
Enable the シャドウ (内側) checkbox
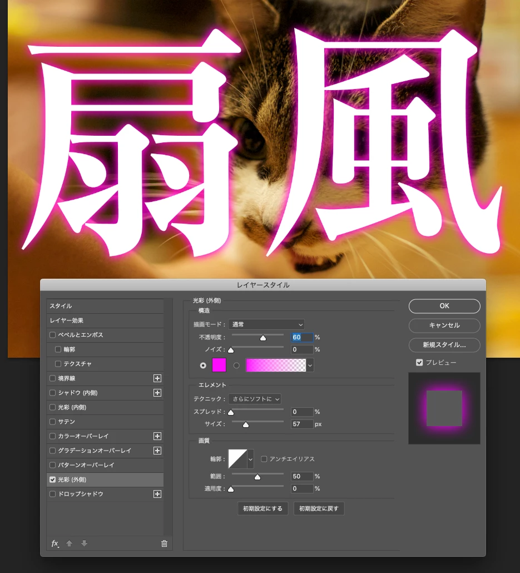pyautogui.click(x=53, y=393)
